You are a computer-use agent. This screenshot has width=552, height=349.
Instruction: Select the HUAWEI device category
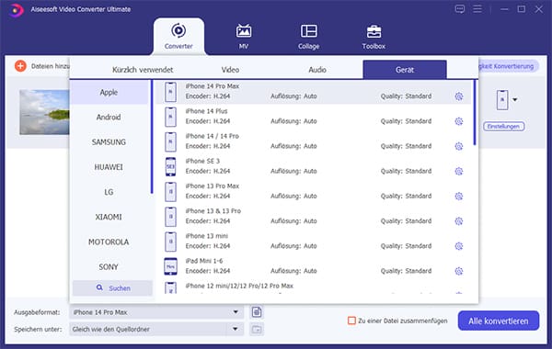click(x=109, y=167)
